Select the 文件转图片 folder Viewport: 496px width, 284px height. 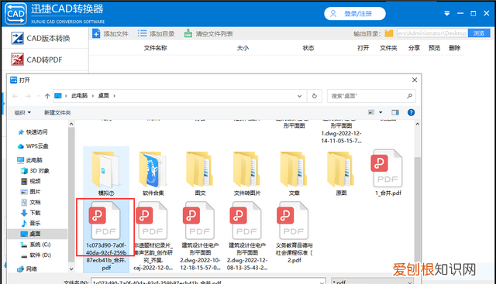coord(247,173)
